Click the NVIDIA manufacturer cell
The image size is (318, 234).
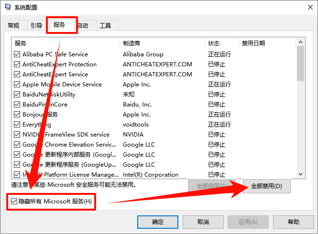click(x=133, y=135)
